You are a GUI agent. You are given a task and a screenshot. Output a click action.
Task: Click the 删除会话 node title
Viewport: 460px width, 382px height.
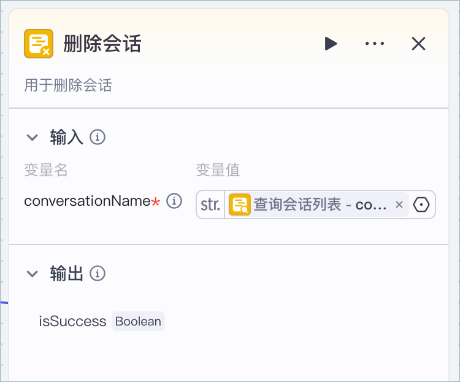[x=102, y=44]
